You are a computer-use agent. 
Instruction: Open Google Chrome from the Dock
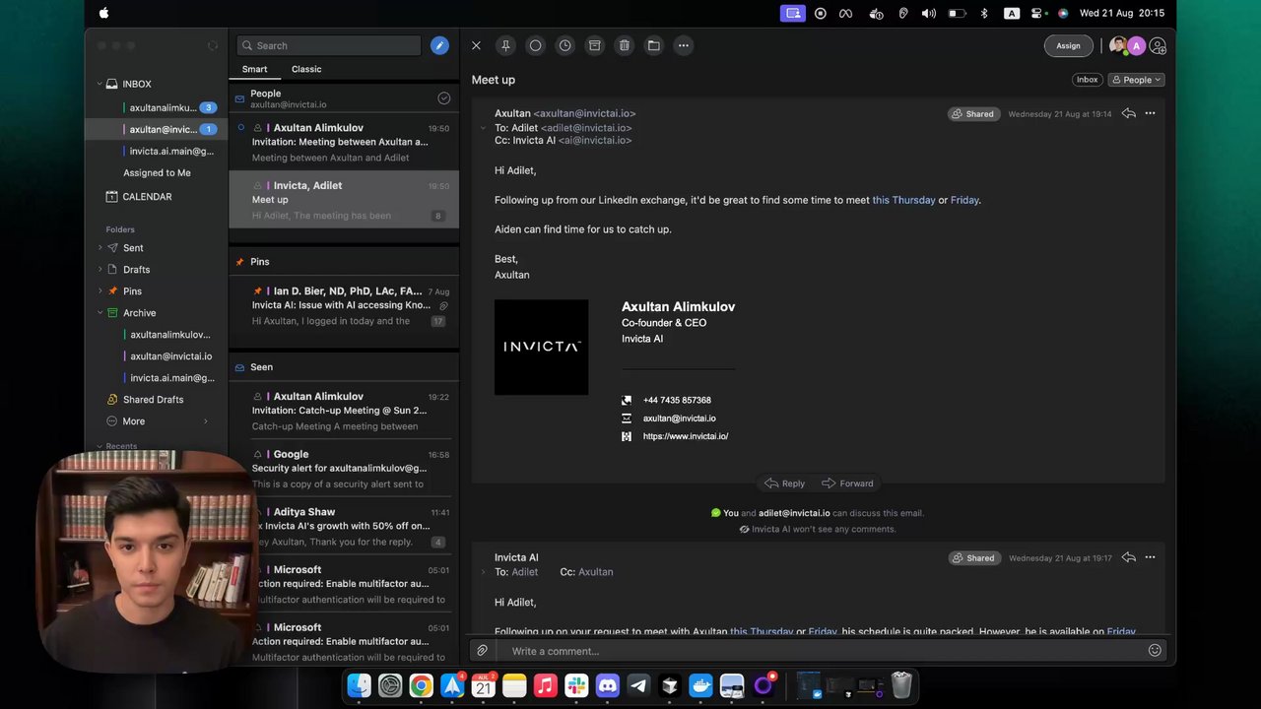[421, 685]
